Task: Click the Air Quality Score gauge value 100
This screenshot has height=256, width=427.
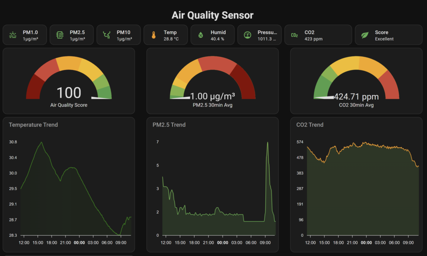Action: pyautogui.click(x=69, y=93)
